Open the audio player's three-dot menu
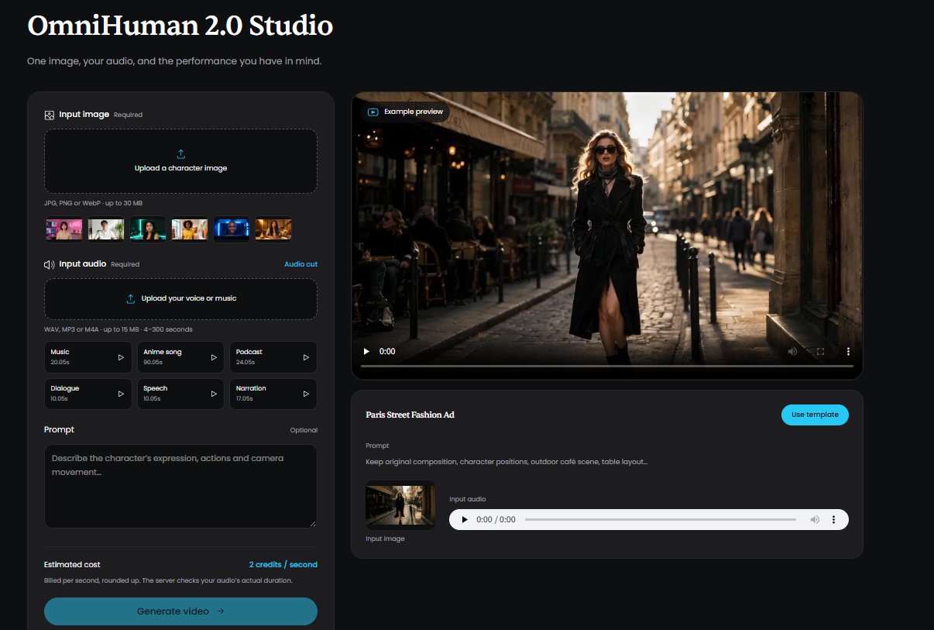Screen dimensions: 934x630 pos(834,519)
